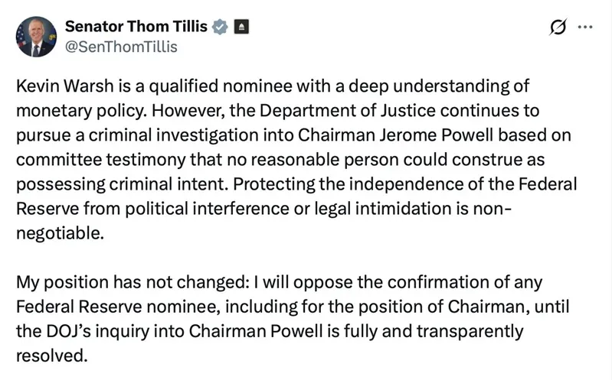Open the @SenThomTillis handle link
This screenshot has height=380, width=612.
(x=121, y=47)
